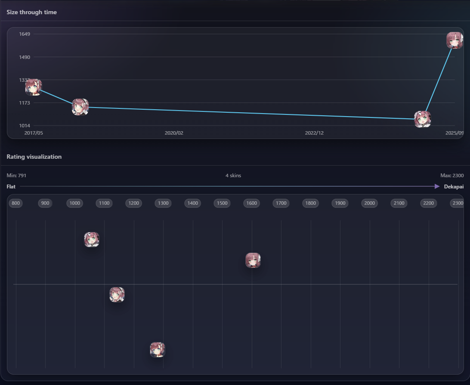Click the 2300 rating scale pill
Viewport: 470px width, 385px height.
click(457, 203)
